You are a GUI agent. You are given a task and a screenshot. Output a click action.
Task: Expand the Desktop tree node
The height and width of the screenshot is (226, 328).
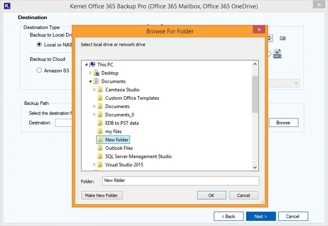point(91,73)
